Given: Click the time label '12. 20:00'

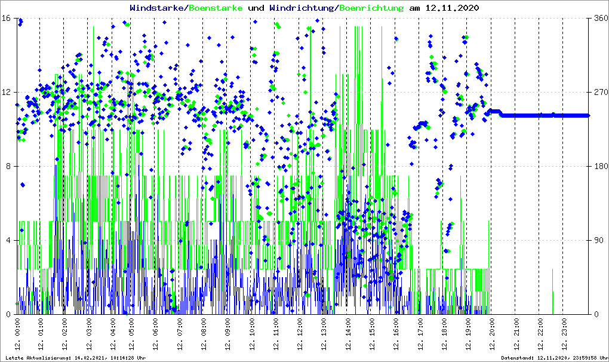Looking at the screenshot, I should [x=492, y=334].
